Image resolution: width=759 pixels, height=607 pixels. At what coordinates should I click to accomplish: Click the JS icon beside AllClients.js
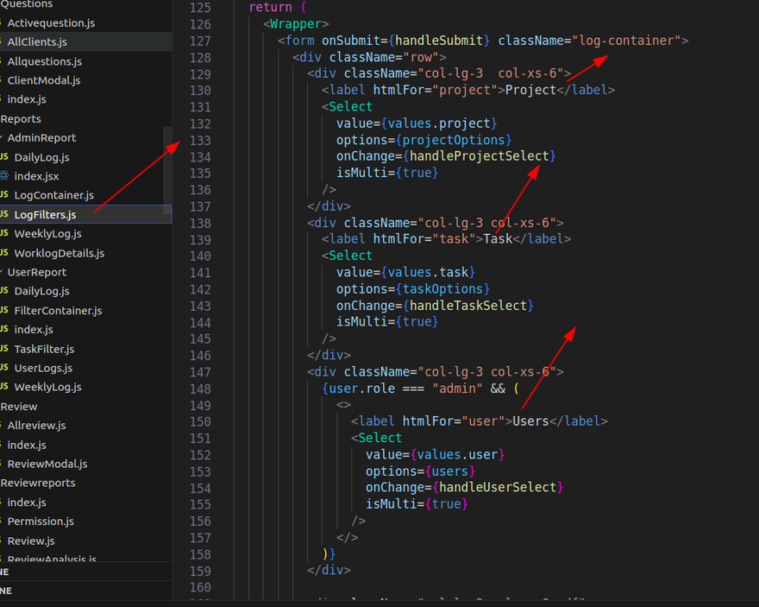(x=3, y=41)
